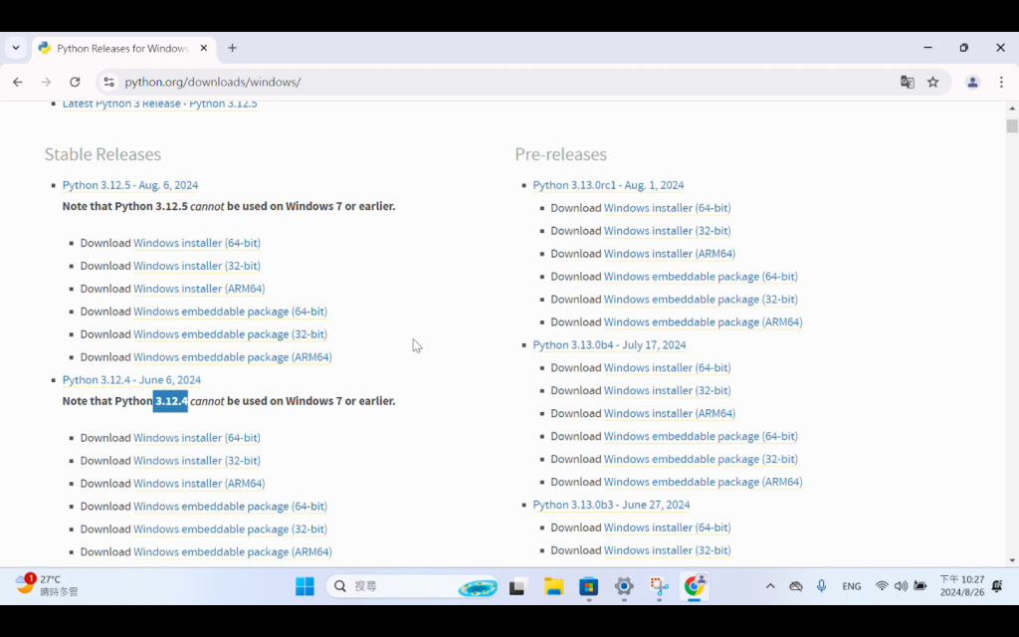The width and height of the screenshot is (1019, 637).
Task: Download 3.12.5 embeddable package (32-bit)
Action: click(230, 334)
